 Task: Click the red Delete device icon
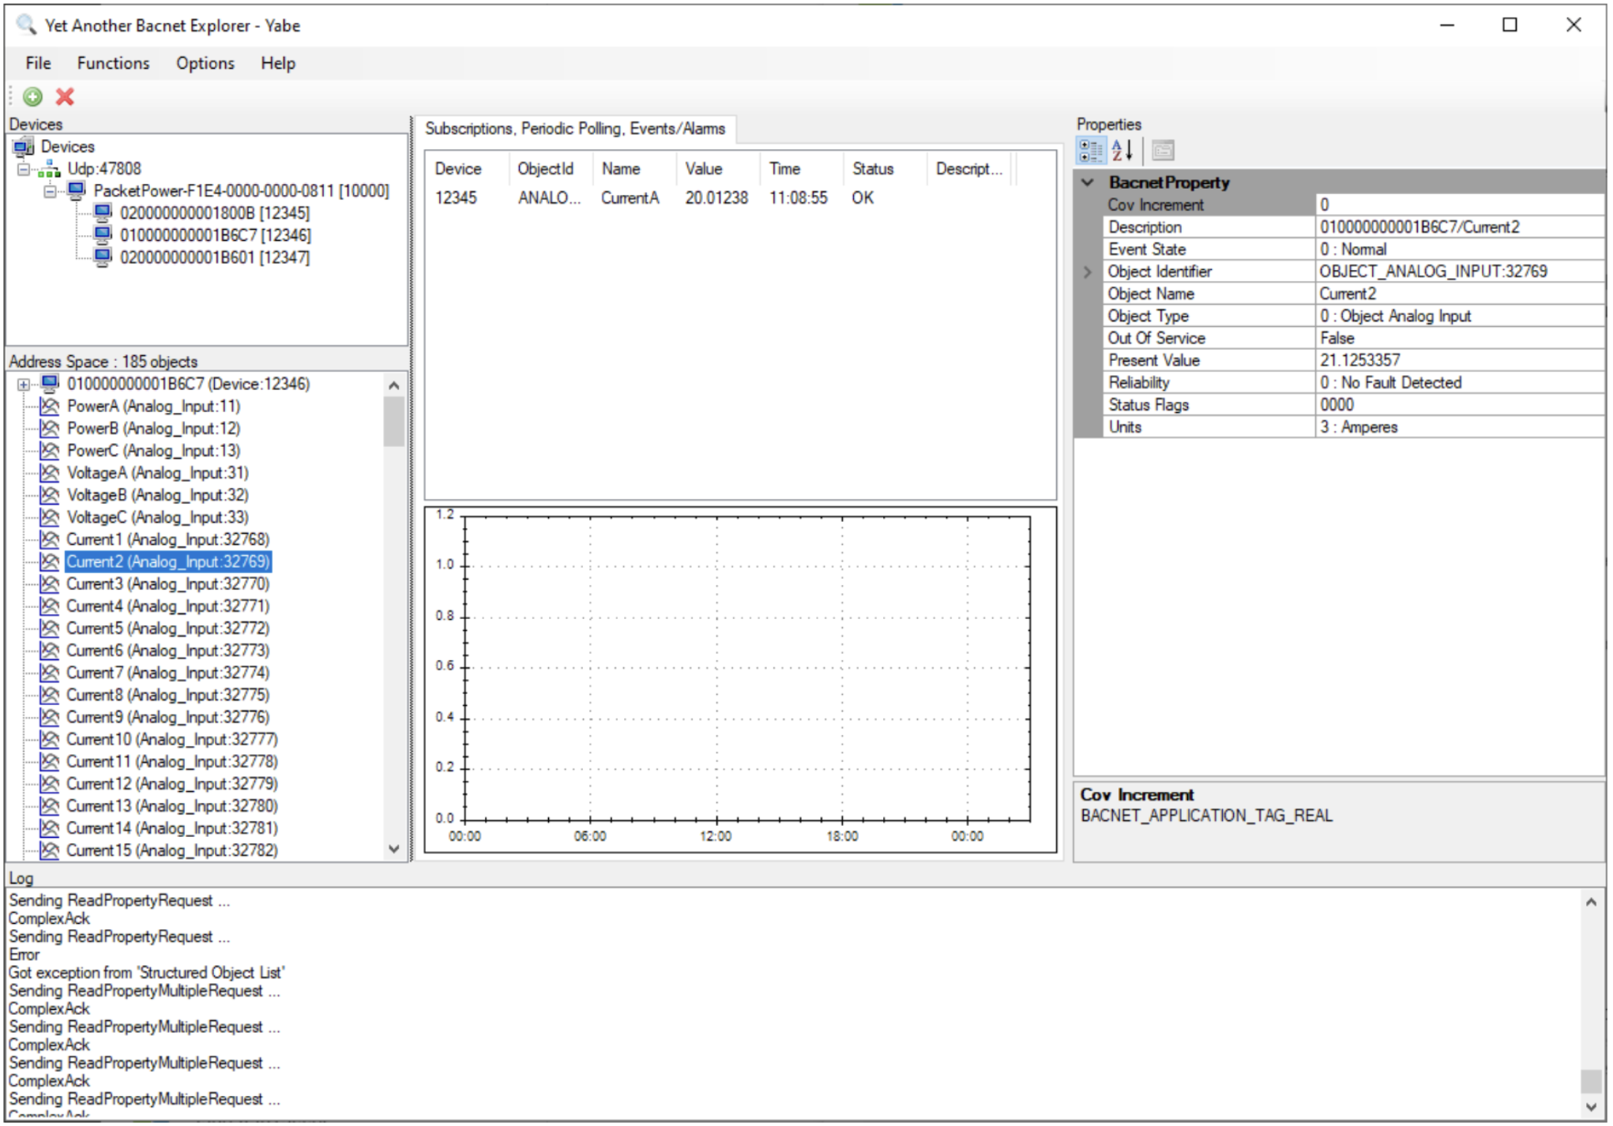(64, 96)
